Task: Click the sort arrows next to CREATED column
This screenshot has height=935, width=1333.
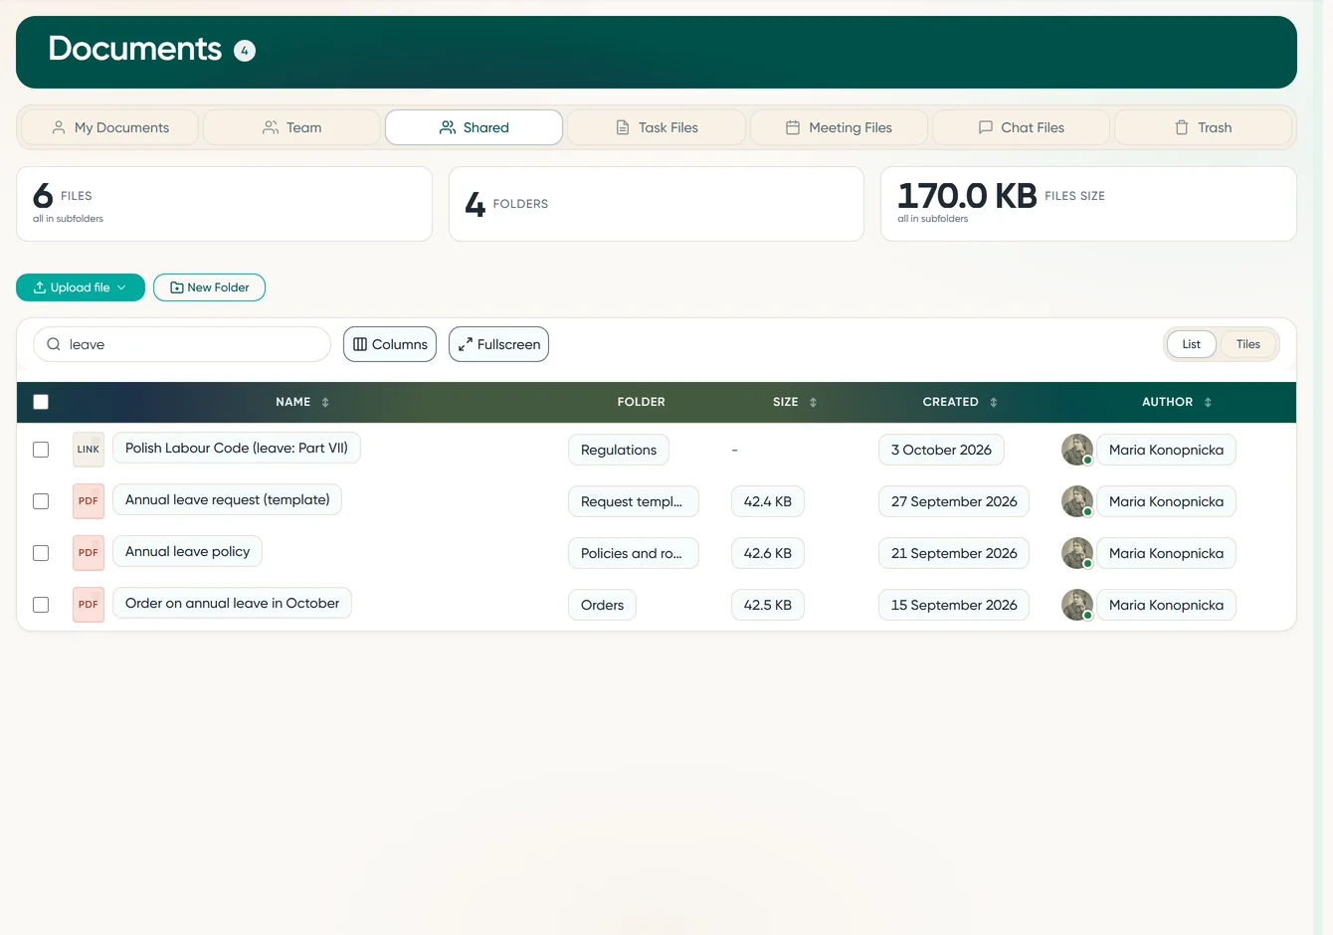Action: pos(993,403)
